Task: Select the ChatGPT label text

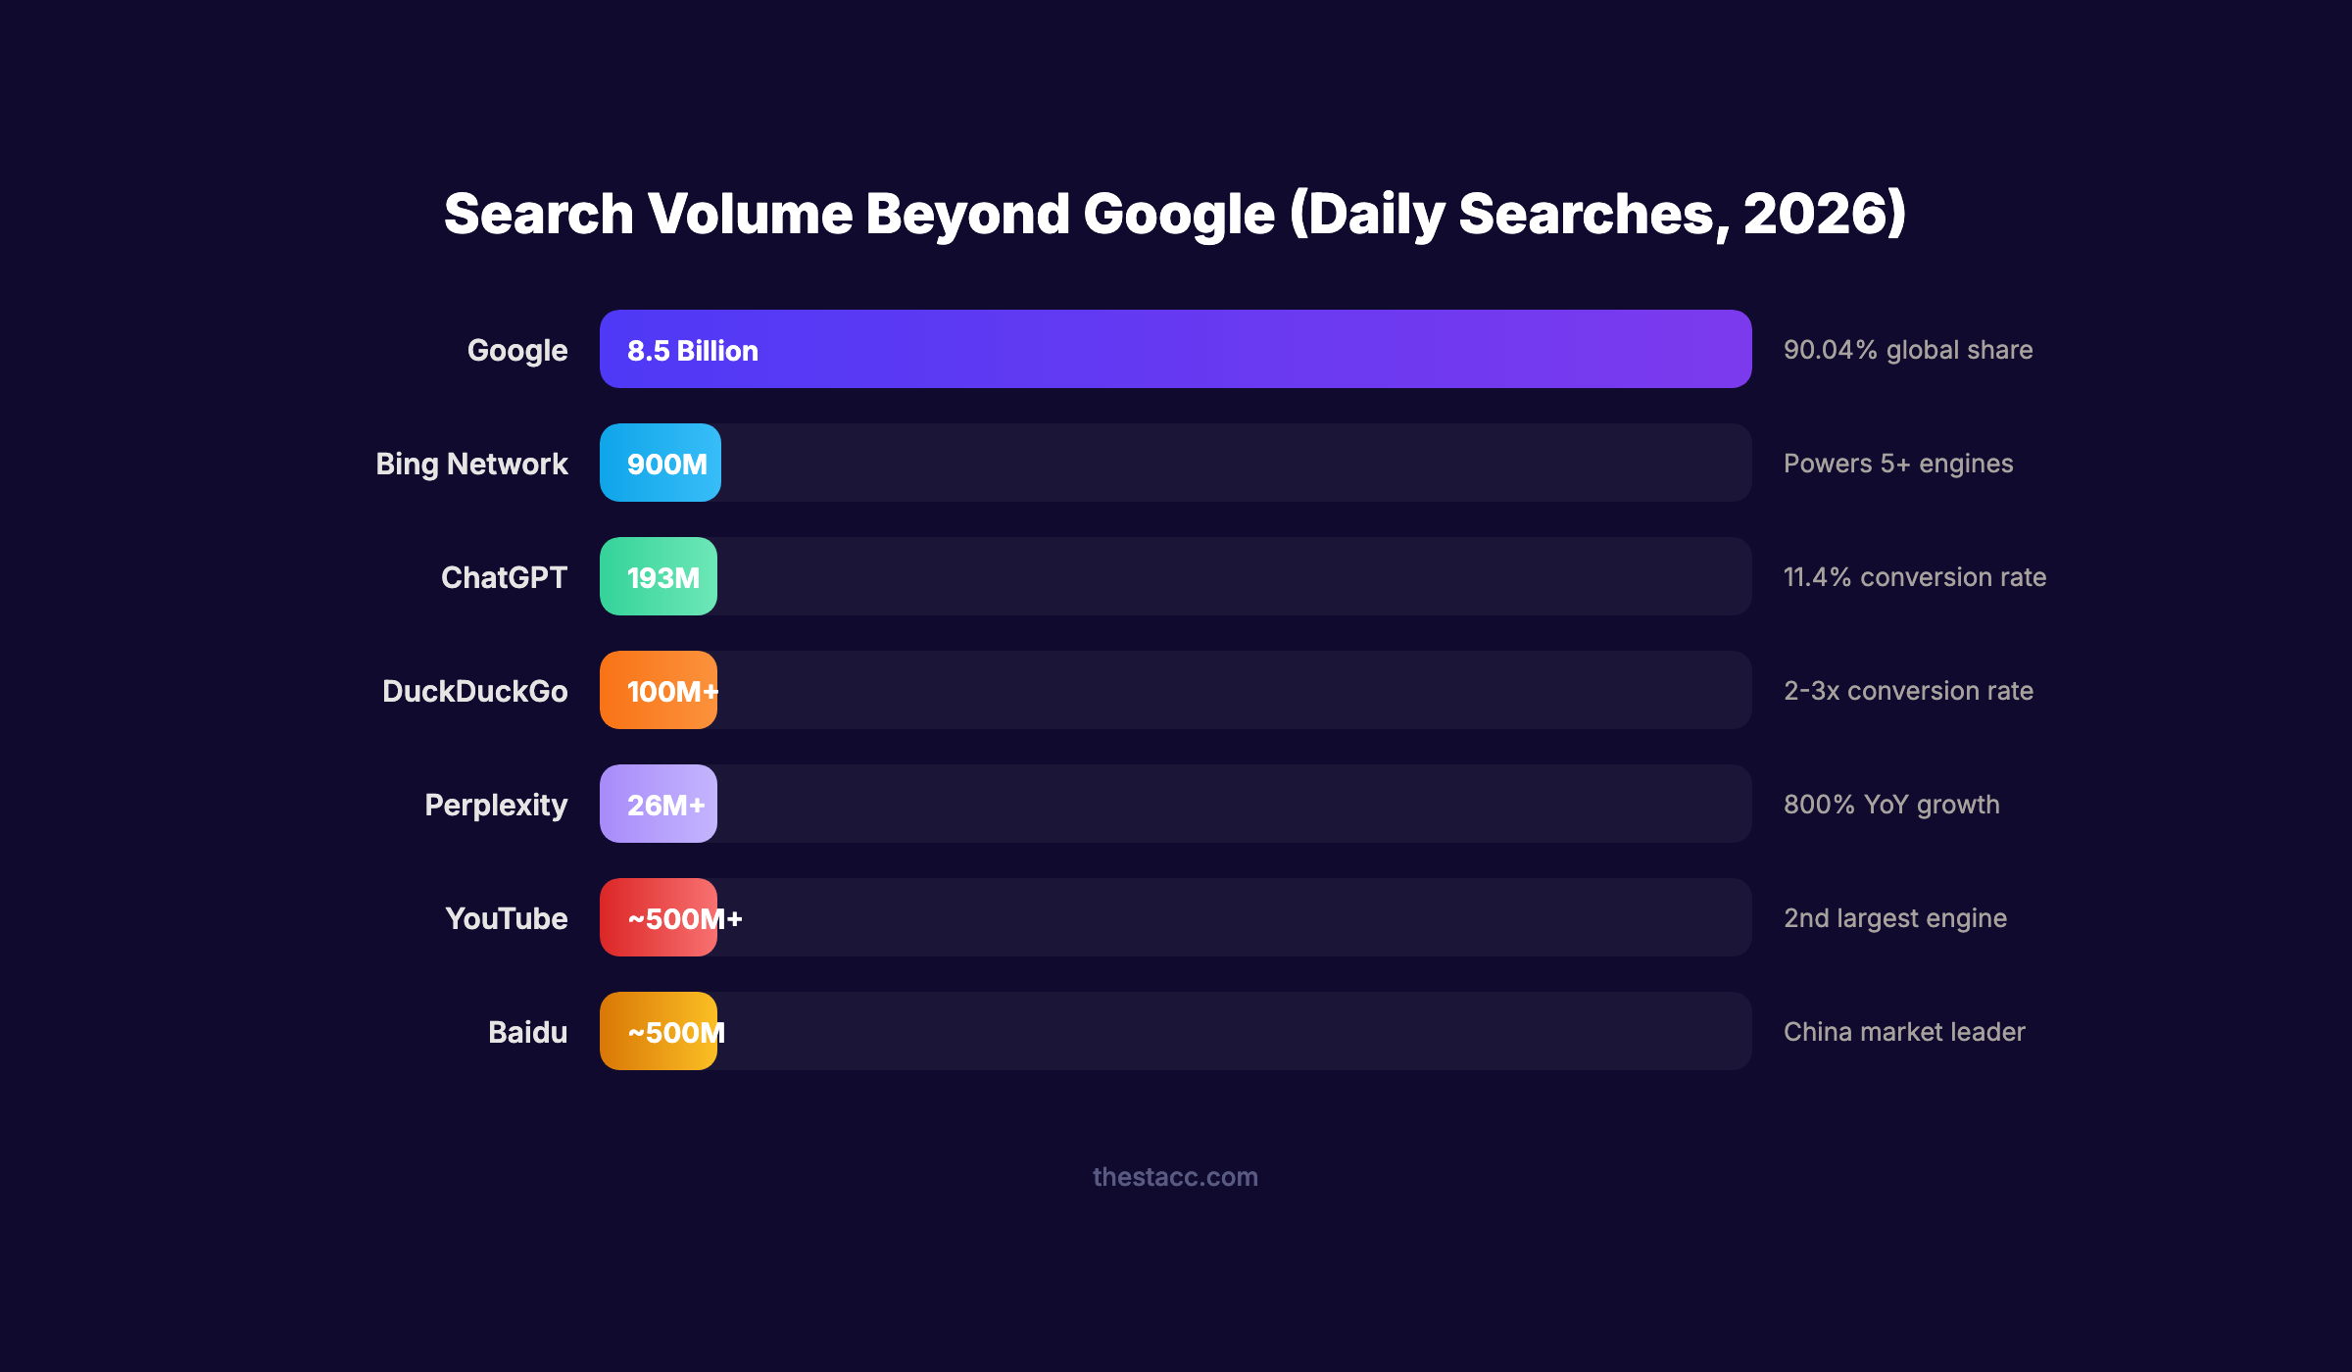Action: coord(503,577)
